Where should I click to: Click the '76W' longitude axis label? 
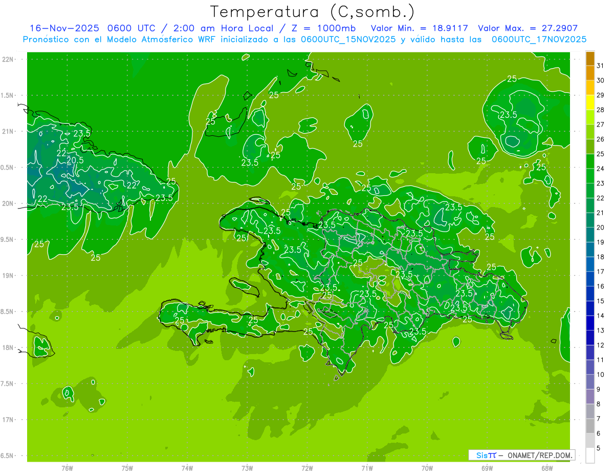pyautogui.click(x=67, y=468)
